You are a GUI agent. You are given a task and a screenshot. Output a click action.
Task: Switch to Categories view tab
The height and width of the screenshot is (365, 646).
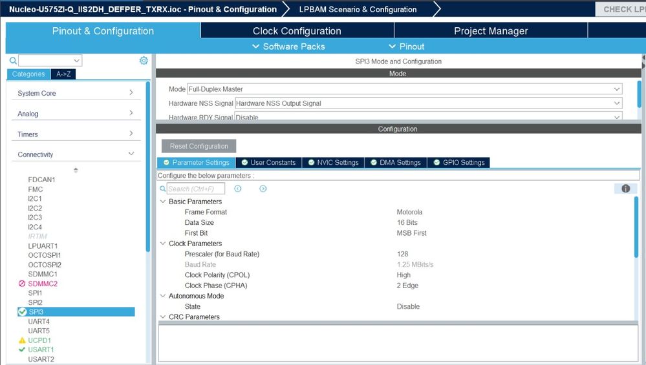click(x=28, y=74)
